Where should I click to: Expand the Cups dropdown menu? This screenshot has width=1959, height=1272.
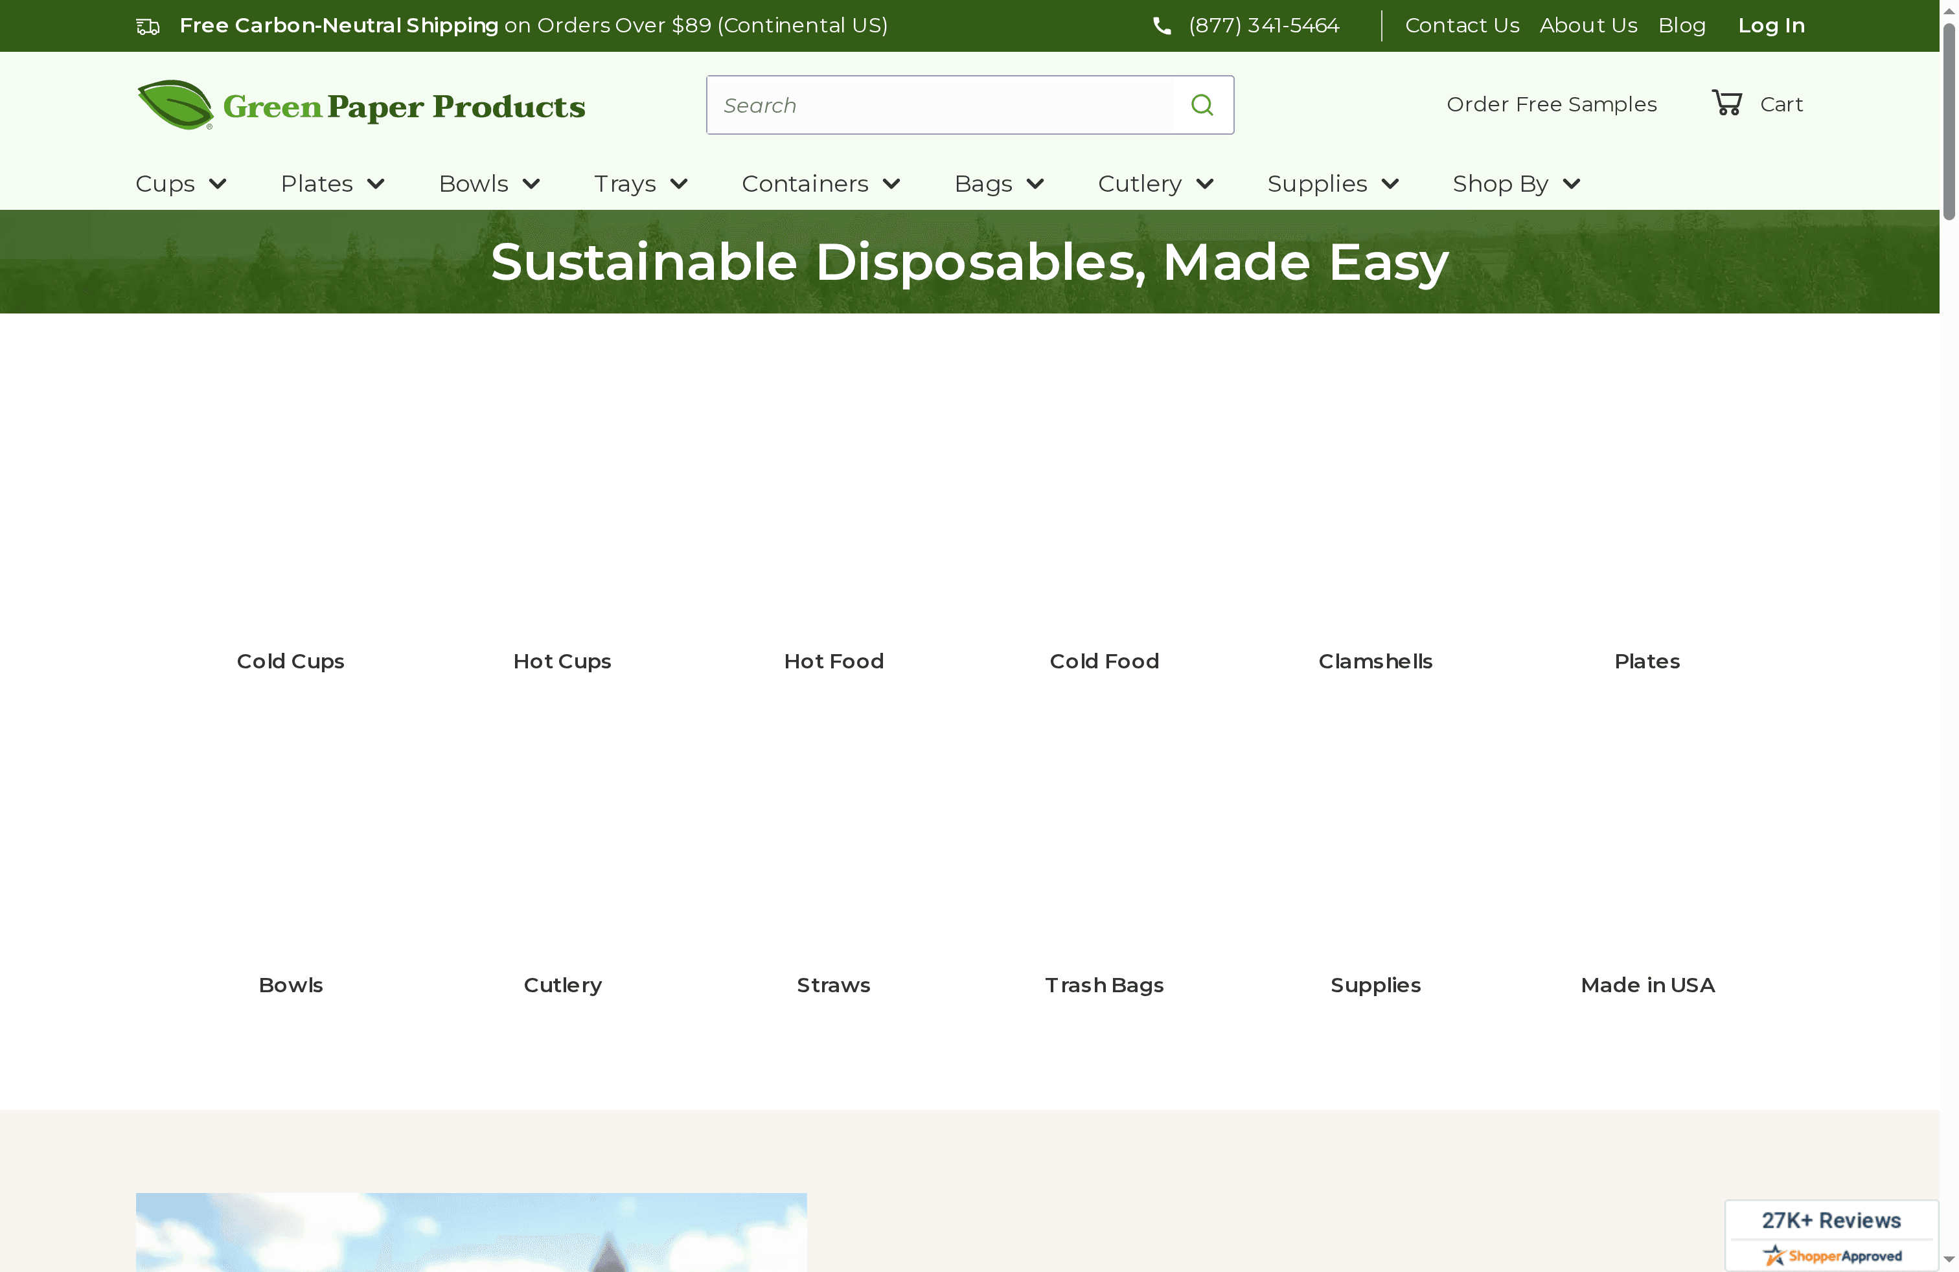pos(181,183)
